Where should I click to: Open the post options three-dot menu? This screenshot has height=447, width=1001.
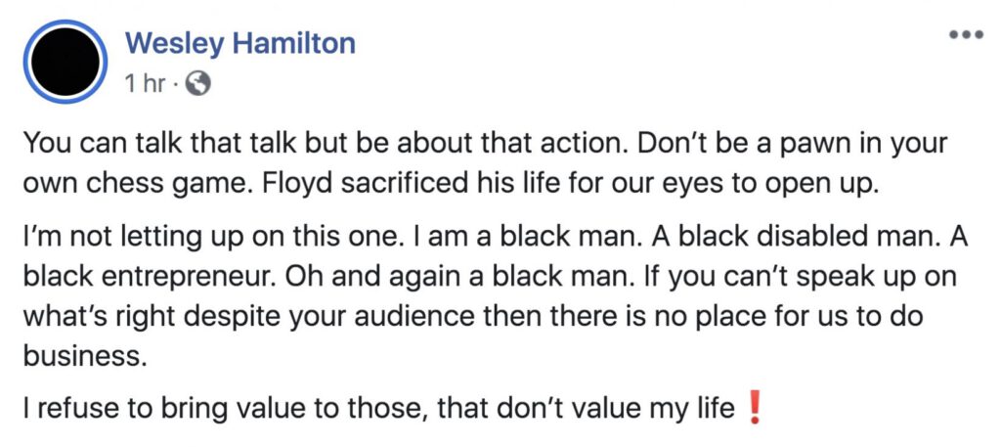tap(965, 33)
